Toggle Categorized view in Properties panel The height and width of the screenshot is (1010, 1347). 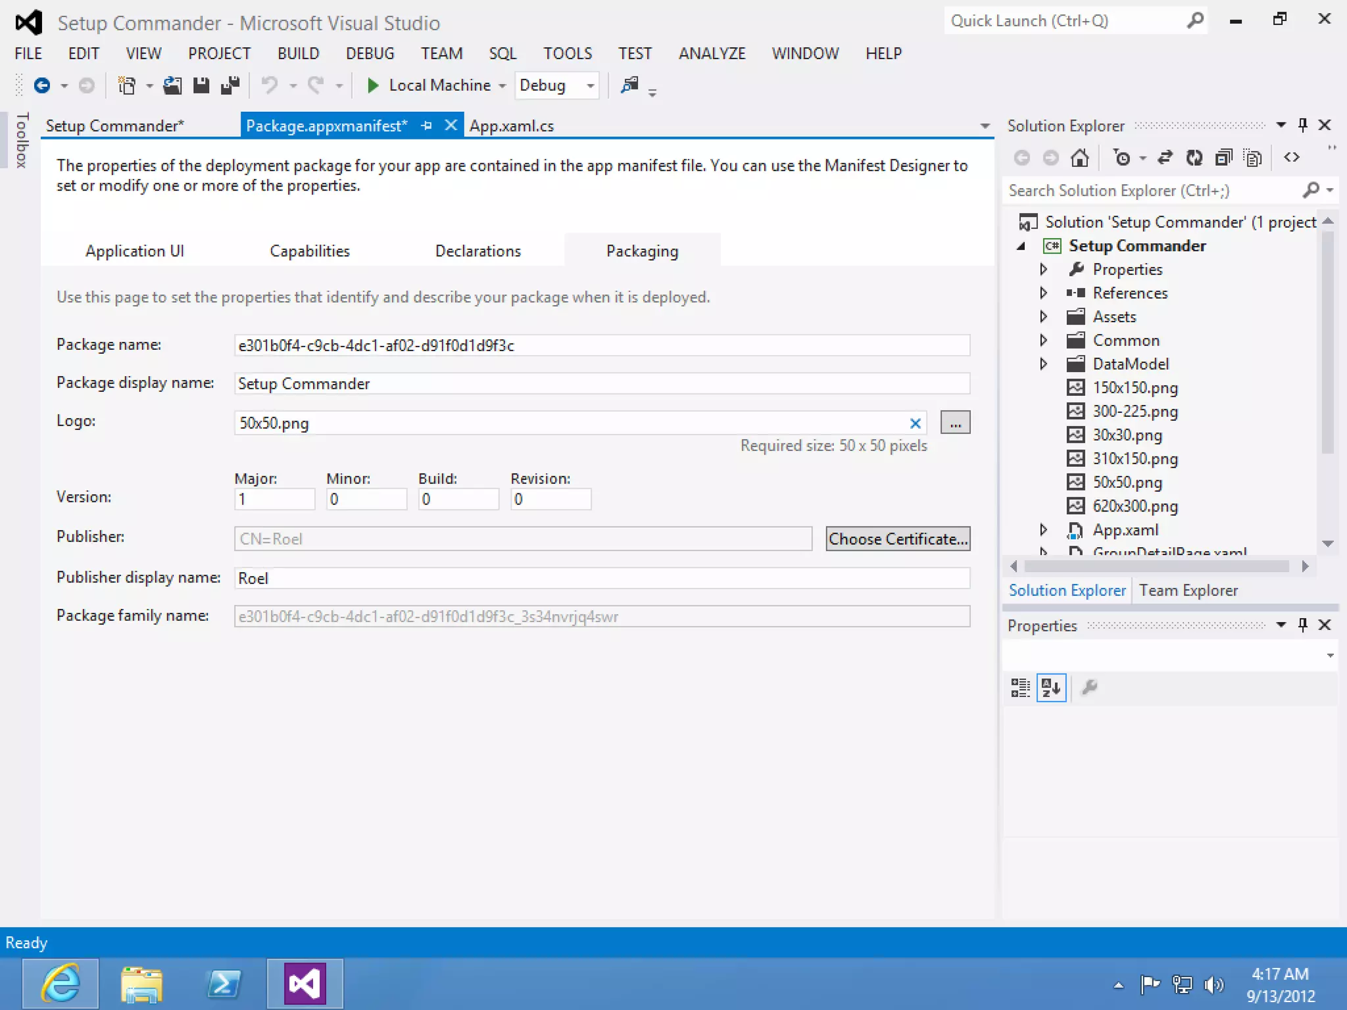click(x=1020, y=688)
